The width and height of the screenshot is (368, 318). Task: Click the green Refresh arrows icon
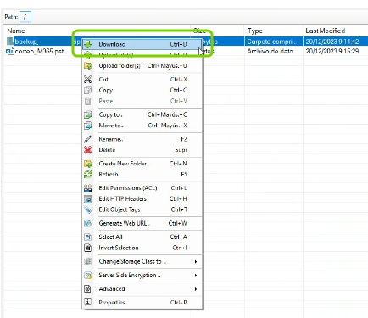[88, 175]
